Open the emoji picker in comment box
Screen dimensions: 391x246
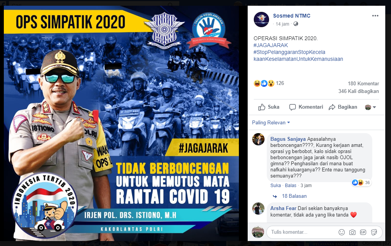pyautogui.click(x=341, y=232)
